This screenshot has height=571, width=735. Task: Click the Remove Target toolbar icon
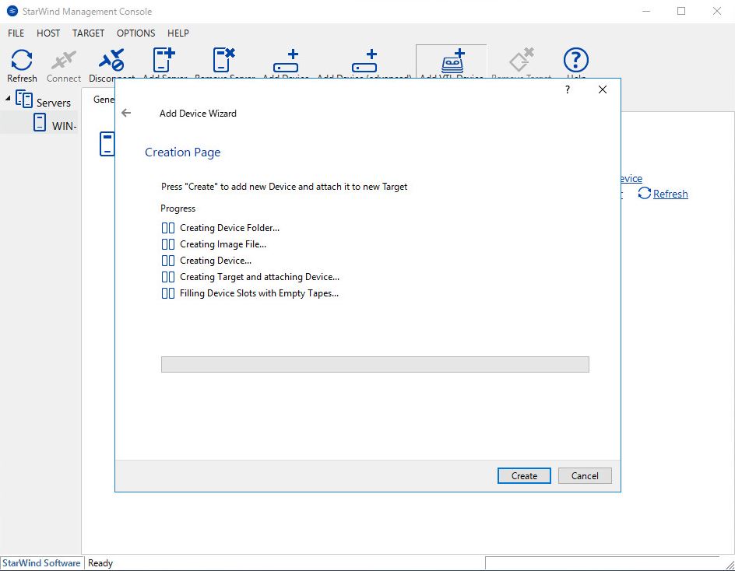point(522,60)
